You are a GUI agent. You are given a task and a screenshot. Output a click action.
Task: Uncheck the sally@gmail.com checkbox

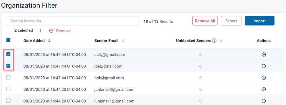point(8,54)
